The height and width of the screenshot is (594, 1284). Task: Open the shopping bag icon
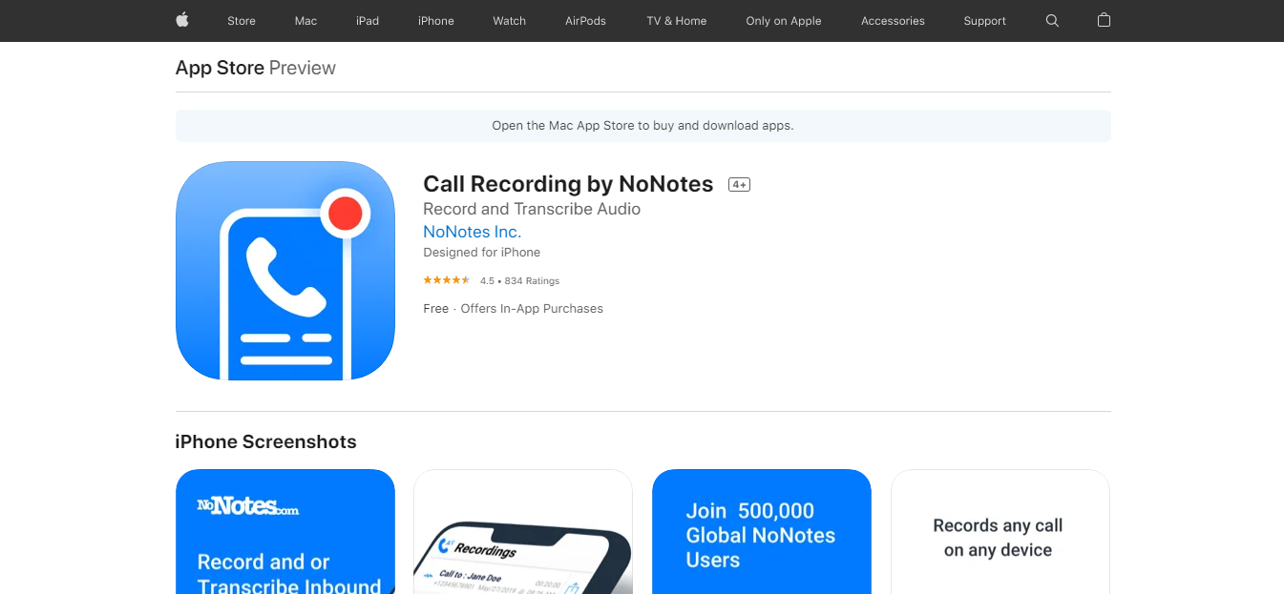click(1104, 20)
